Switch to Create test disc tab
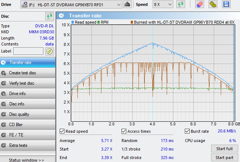This screenshot has height=162, width=240. (22, 73)
